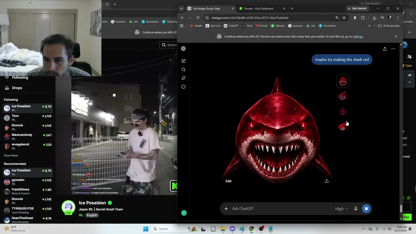
Task: Click the ChatGPT logo at sidebar top
Action: tap(183, 49)
